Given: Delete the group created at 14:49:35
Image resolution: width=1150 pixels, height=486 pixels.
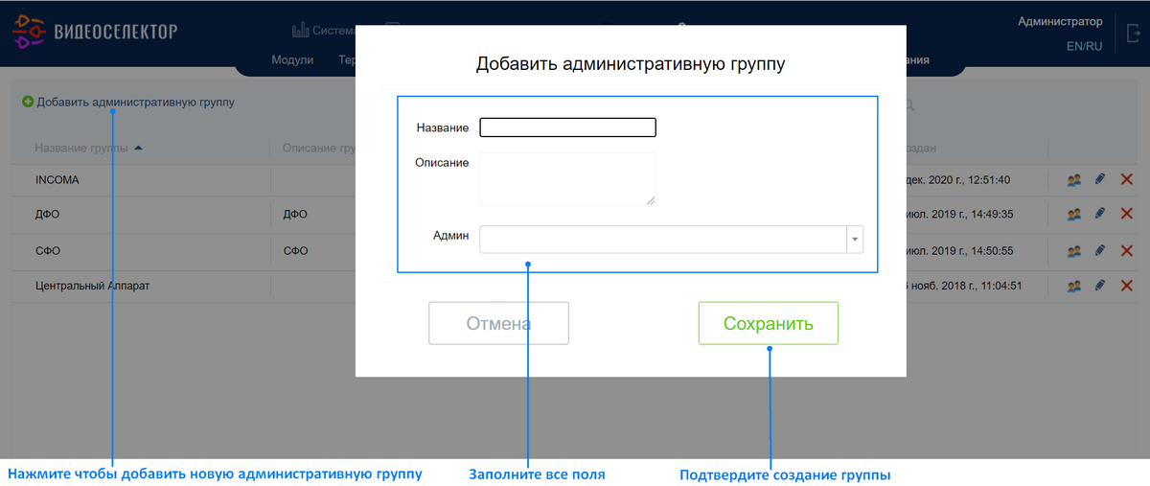Looking at the screenshot, I should 1126,214.
